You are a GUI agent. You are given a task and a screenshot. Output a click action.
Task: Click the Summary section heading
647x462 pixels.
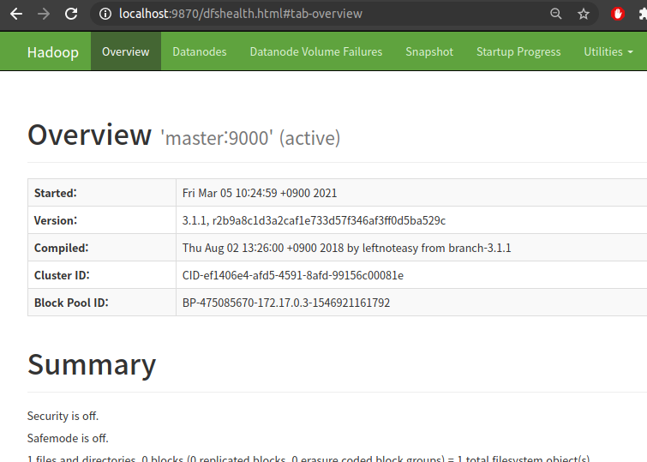[92, 365]
